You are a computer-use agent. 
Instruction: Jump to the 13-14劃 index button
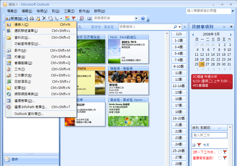pos(179,86)
